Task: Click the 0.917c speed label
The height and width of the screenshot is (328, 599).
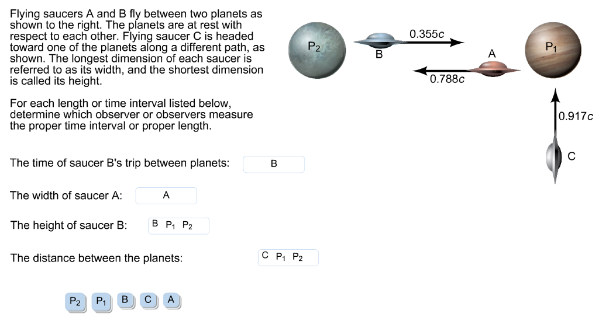Action: coord(576,116)
